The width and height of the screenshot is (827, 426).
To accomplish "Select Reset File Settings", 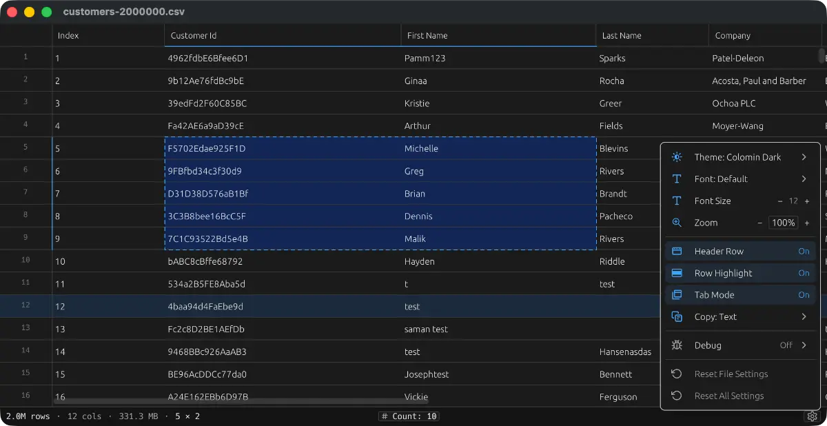I will click(x=741, y=374).
